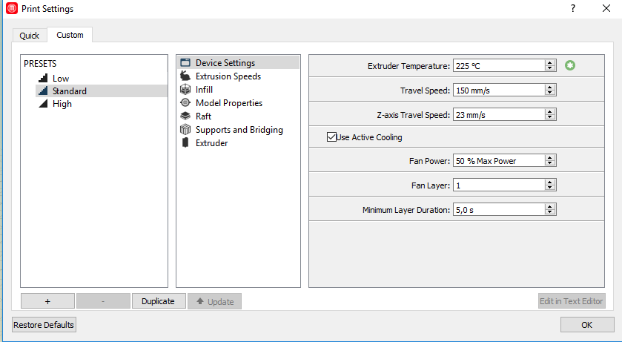Select Supports and Bridging icon

click(186, 130)
